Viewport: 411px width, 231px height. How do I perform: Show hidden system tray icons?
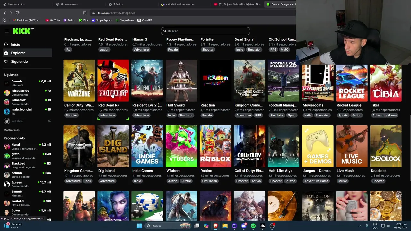[x=360, y=226]
